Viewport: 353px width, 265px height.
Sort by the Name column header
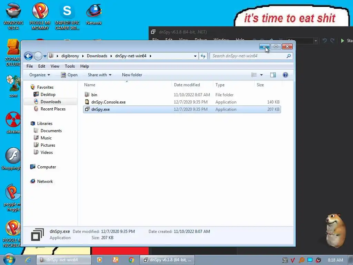[90, 85]
